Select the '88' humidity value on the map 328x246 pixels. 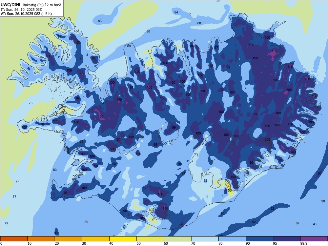point(199,23)
